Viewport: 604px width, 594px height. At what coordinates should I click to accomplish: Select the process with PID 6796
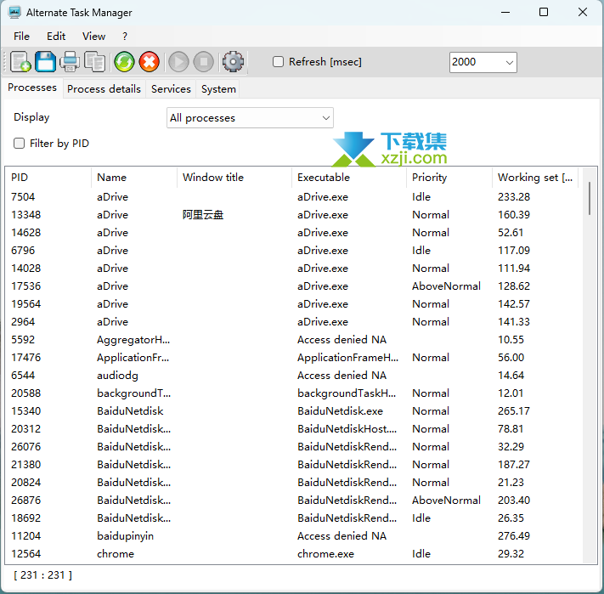293,251
